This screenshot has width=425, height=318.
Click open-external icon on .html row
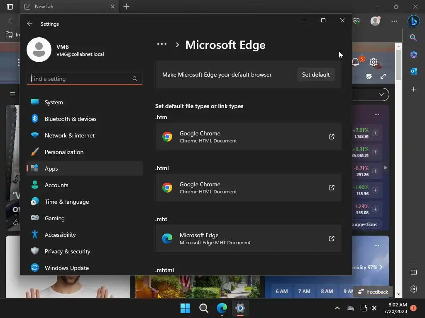[x=331, y=188]
